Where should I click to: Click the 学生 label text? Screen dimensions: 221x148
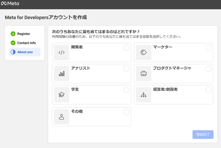(x=75, y=89)
